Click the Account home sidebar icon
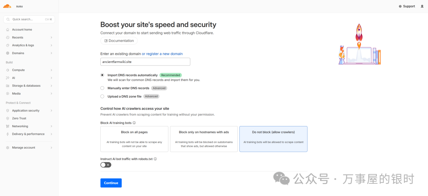428x196 pixels. point(8,30)
